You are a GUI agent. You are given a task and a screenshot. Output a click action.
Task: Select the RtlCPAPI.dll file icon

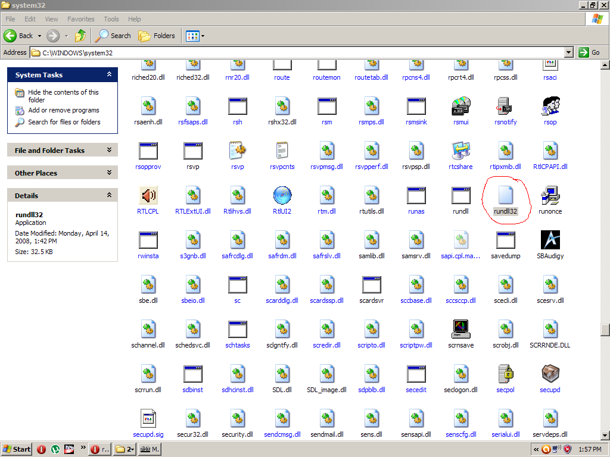click(x=550, y=151)
